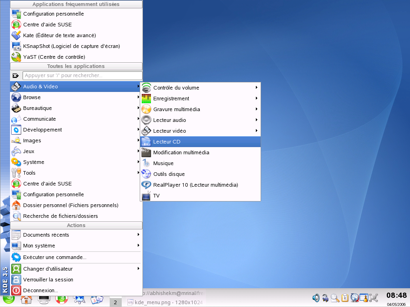
Task: Open Mon système submenu
Action: click(x=76, y=246)
